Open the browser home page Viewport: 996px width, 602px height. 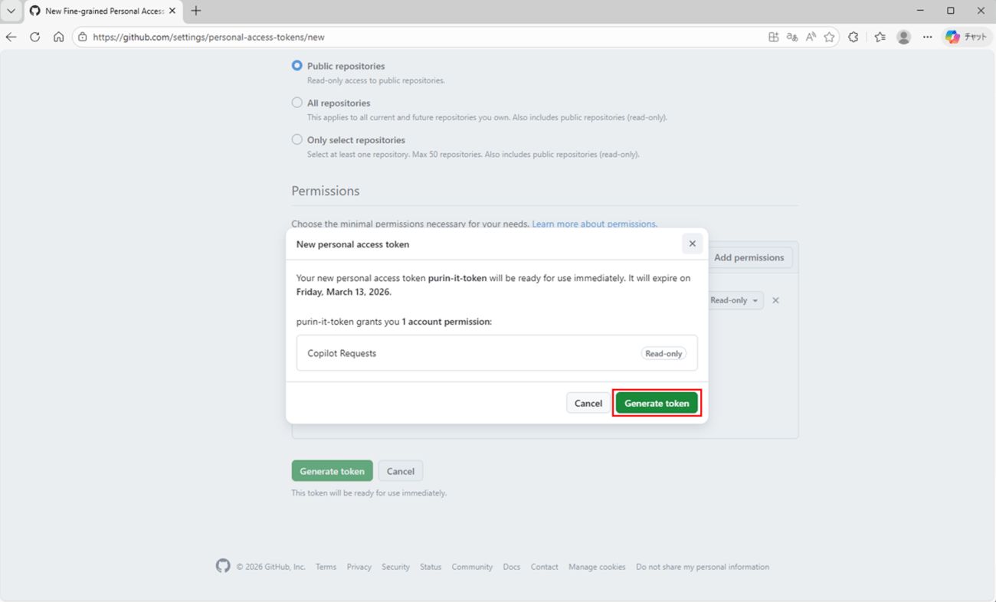coord(59,36)
